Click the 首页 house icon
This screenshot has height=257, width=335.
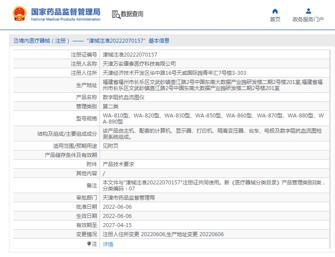coord(275,11)
